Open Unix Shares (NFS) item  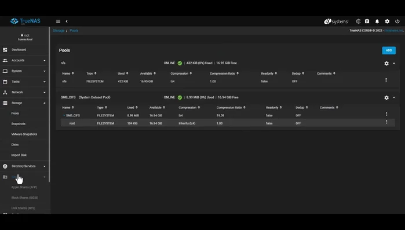[x=23, y=208]
